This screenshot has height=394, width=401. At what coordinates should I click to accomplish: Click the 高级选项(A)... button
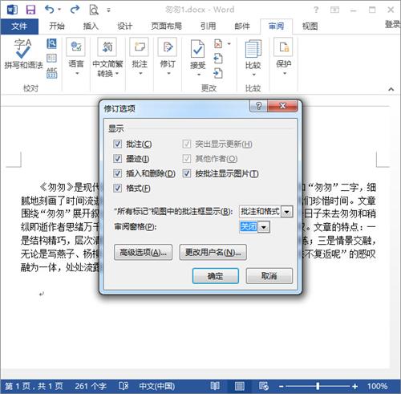click(x=143, y=252)
